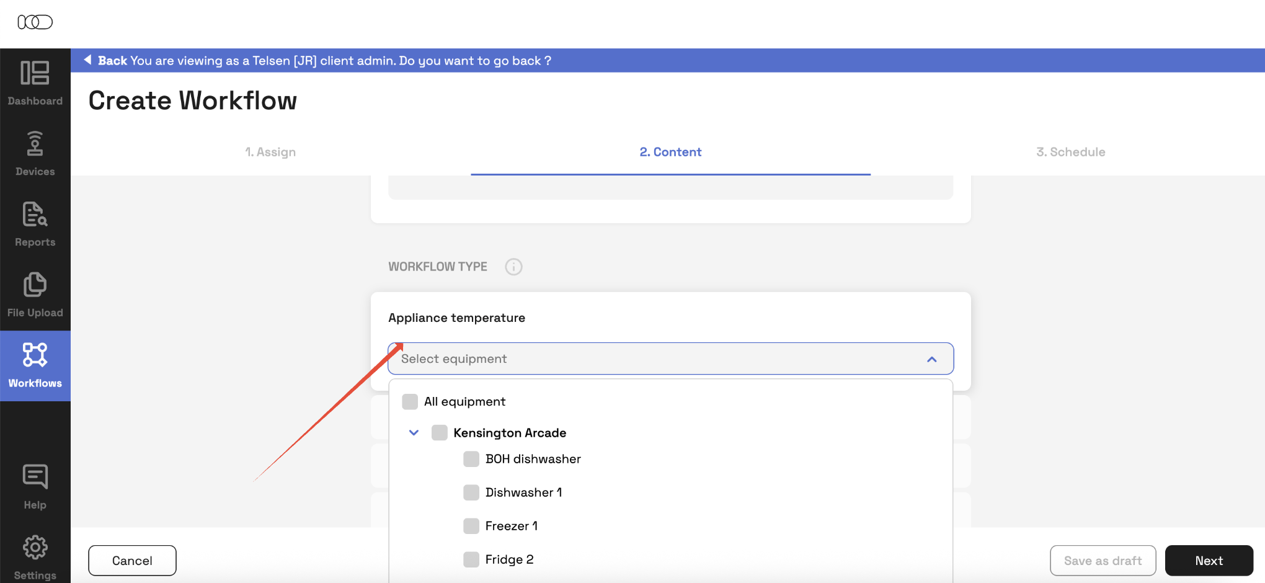Go to Devices in the sidebar

pyautogui.click(x=35, y=145)
